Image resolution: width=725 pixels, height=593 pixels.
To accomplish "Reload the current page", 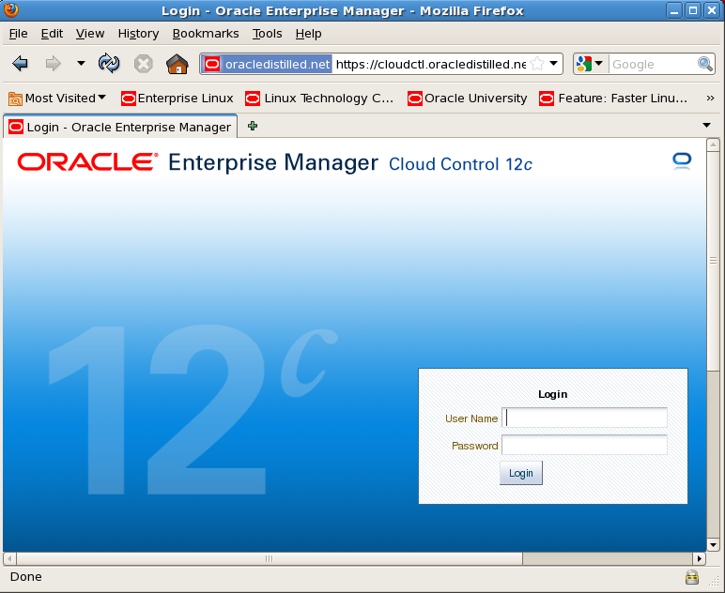I will click(109, 63).
